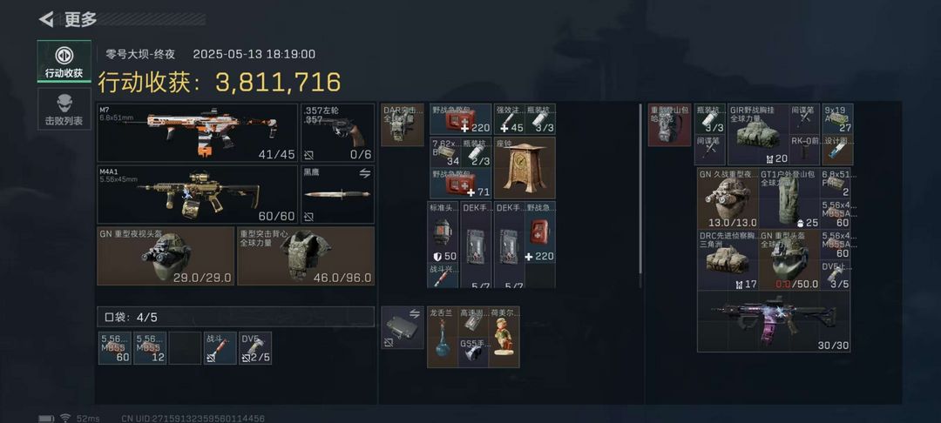Click the .357 revolver icon

[x=337, y=132]
